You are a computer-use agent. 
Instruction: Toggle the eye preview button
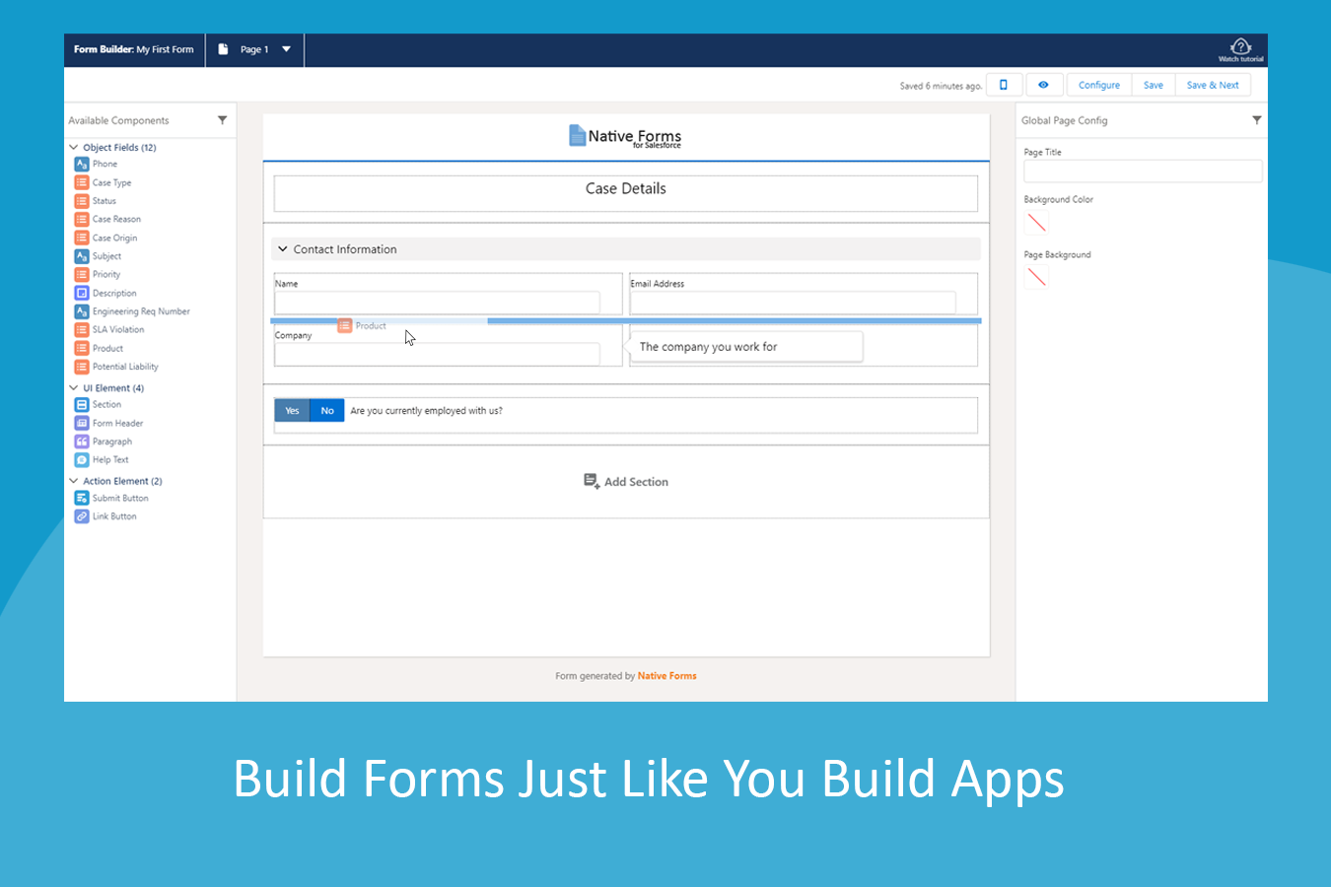click(x=1043, y=85)
